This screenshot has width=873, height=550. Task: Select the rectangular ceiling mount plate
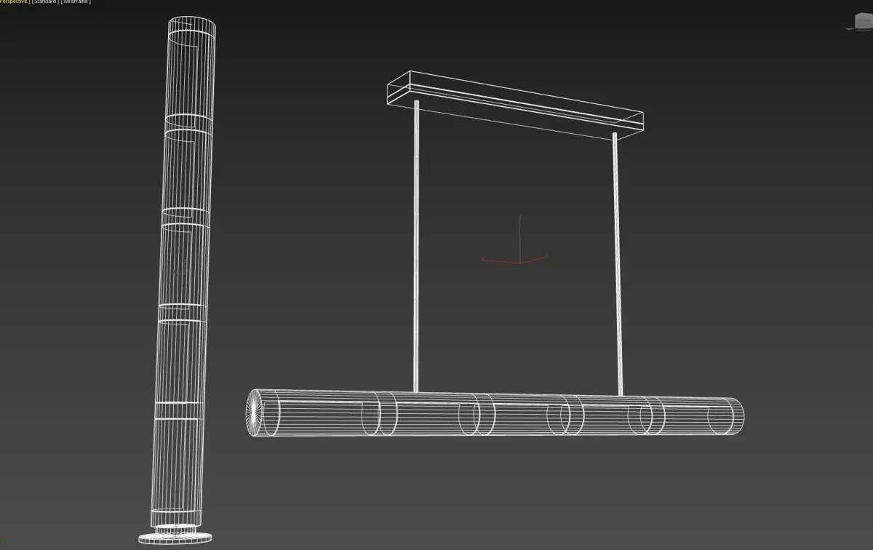(x=514, y=105)
